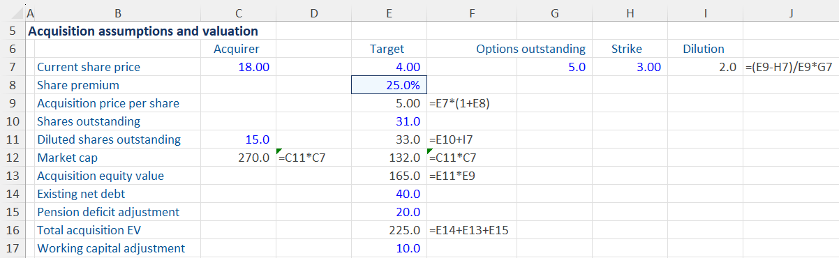839x258 pixels.
Task: Select 'Working capital adjustment' label
Action: click(111, 248)
